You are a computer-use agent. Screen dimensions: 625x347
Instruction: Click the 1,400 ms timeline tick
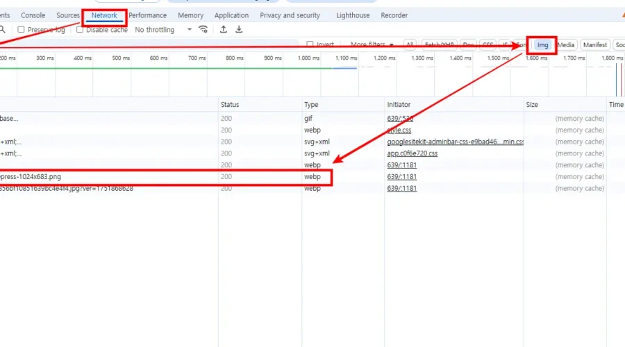click(x=460, y=58)
